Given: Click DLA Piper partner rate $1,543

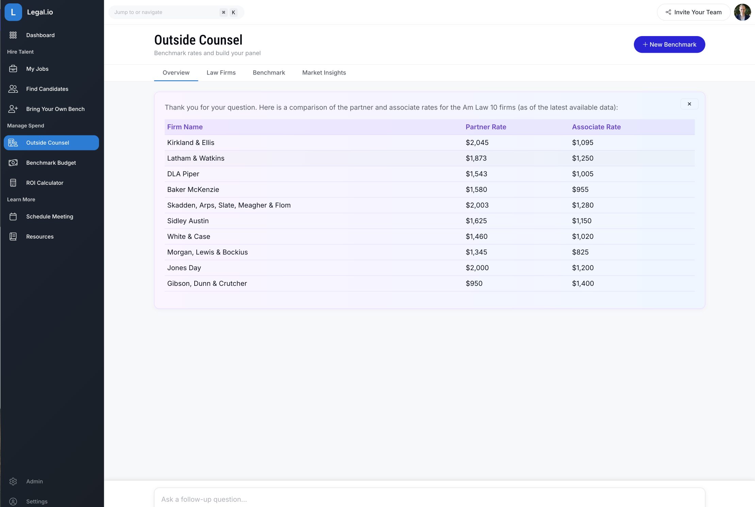Looking at the screenshot, I should (x=476, y=174).
